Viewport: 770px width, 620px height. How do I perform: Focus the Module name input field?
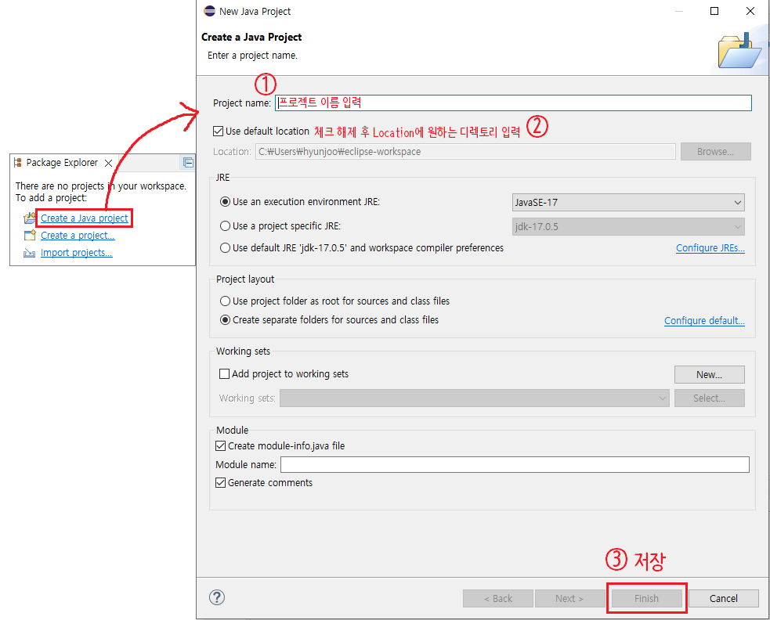pos(515,464)
